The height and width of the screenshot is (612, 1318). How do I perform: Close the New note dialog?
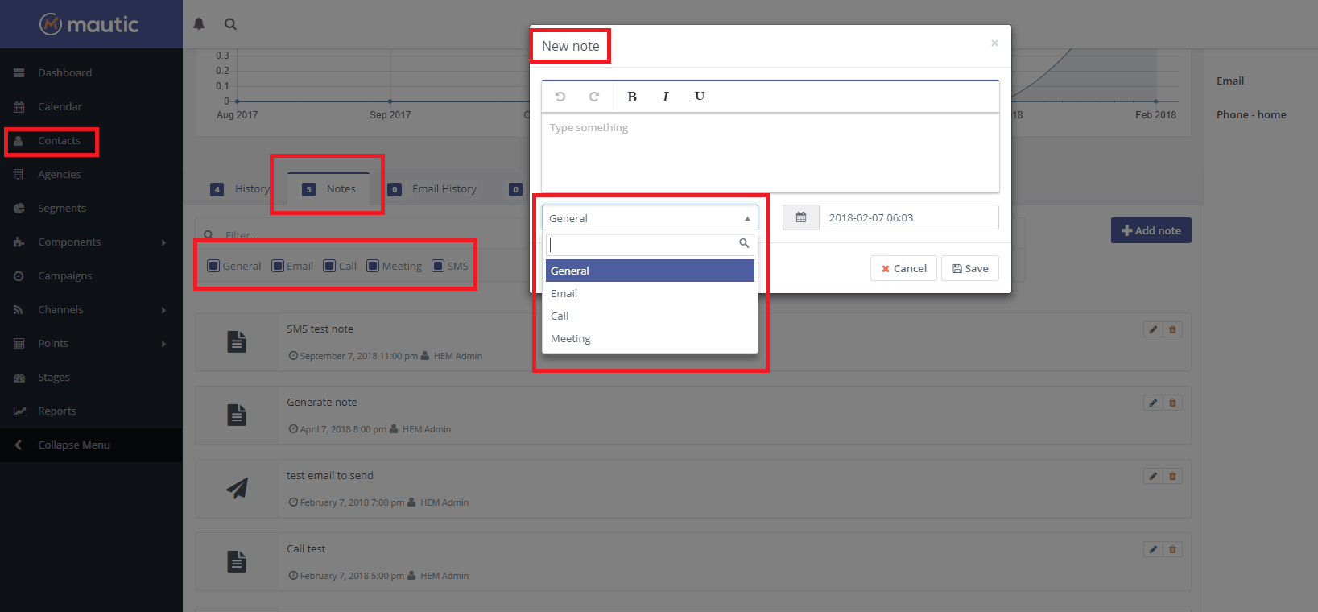click(x=994, y=43)
